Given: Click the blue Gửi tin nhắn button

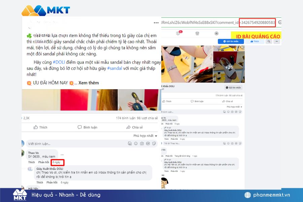Looking at the screenshot, I should (231, 41).
